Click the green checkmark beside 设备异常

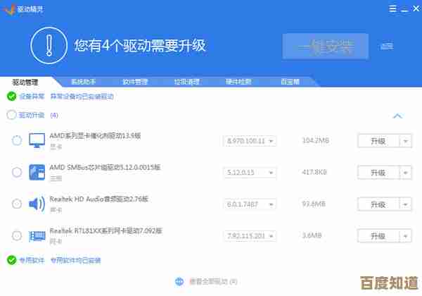(11, 96)
